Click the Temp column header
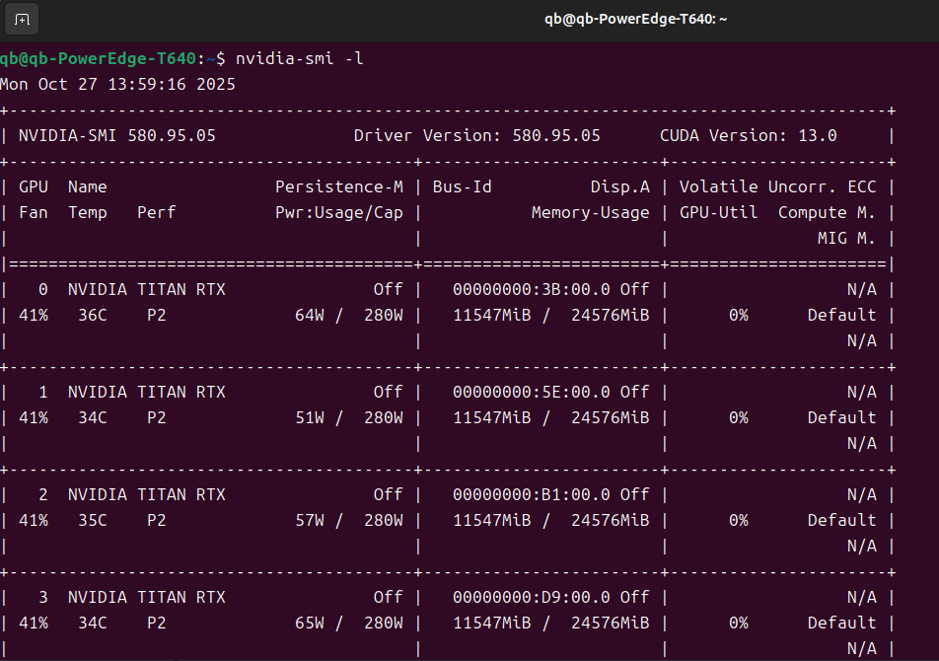The image size is (939, 661). click(x=88, y=212)
